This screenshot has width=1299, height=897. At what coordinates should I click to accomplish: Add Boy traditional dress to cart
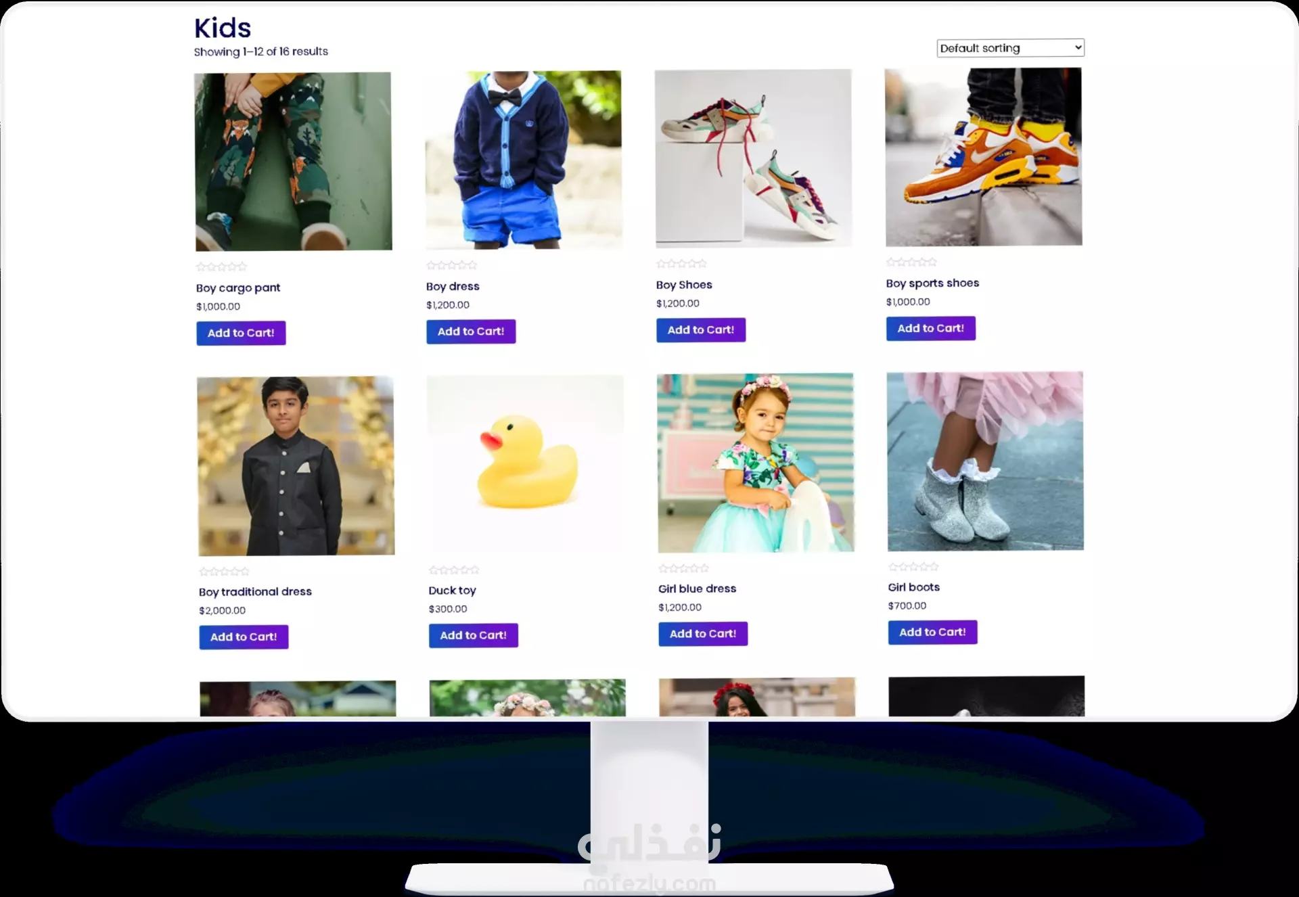244,637
